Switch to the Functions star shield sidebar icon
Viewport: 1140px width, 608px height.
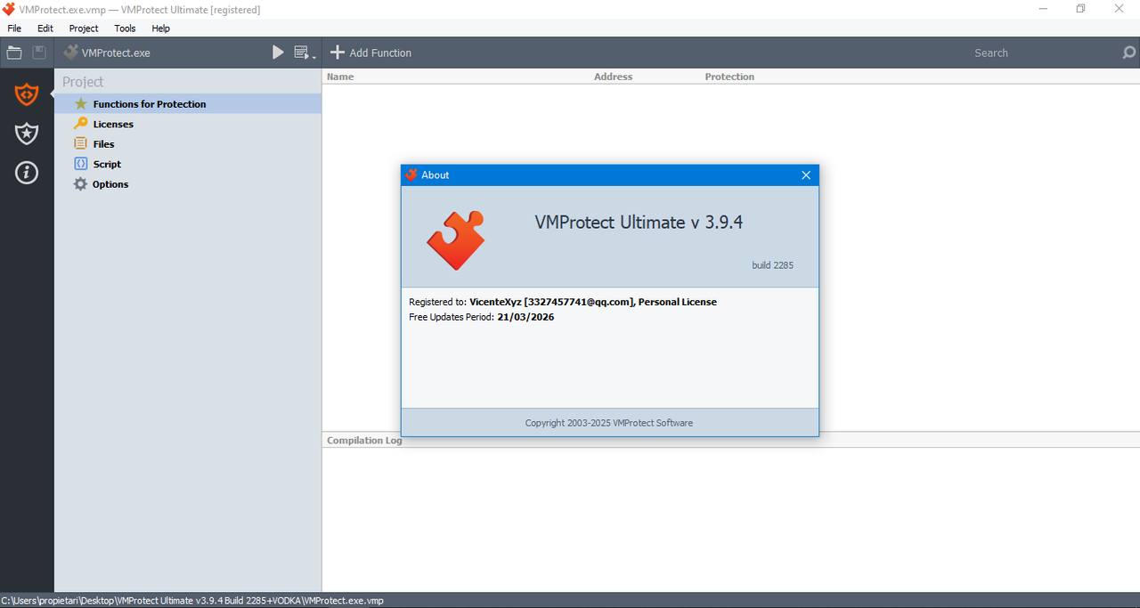tap(27, 134)
